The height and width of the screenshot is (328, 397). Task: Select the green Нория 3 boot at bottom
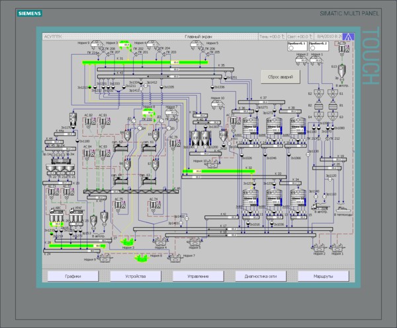(x=127, y=242)
